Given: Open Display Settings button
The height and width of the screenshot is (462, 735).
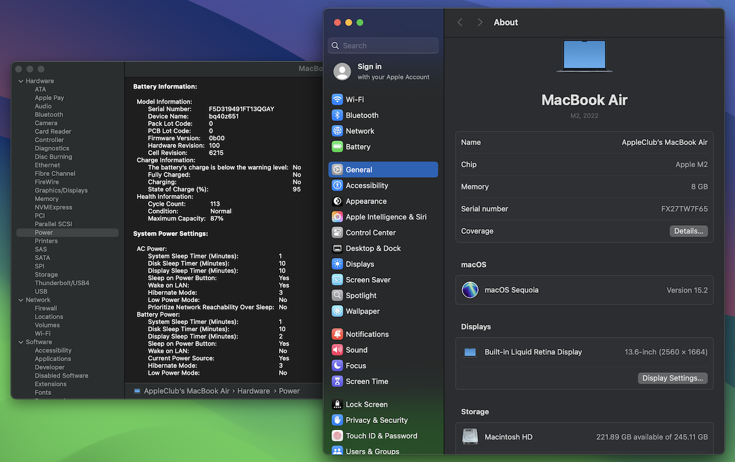Looking at the screenshot, I should point(672,378).
